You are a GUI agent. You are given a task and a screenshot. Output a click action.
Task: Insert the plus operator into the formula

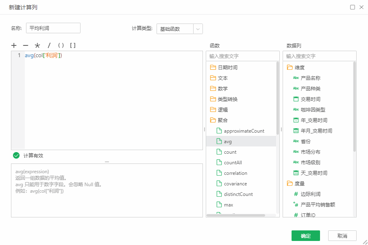(x=14, y=45)
